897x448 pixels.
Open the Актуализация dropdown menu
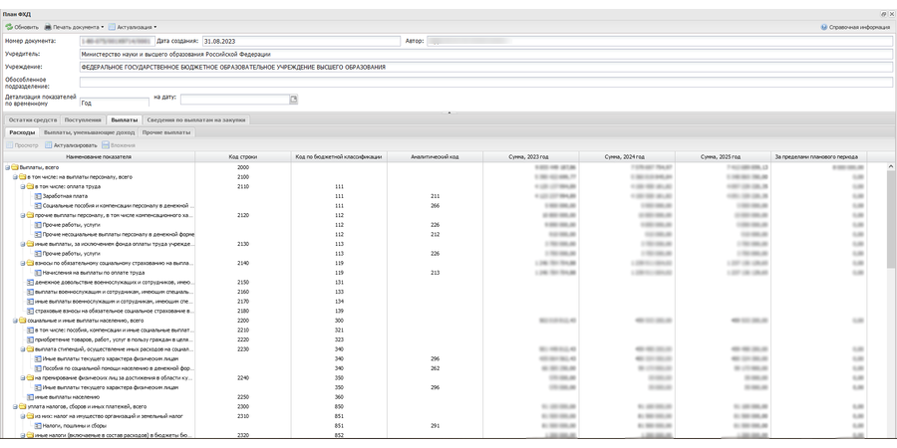click(x=133, y=27)
